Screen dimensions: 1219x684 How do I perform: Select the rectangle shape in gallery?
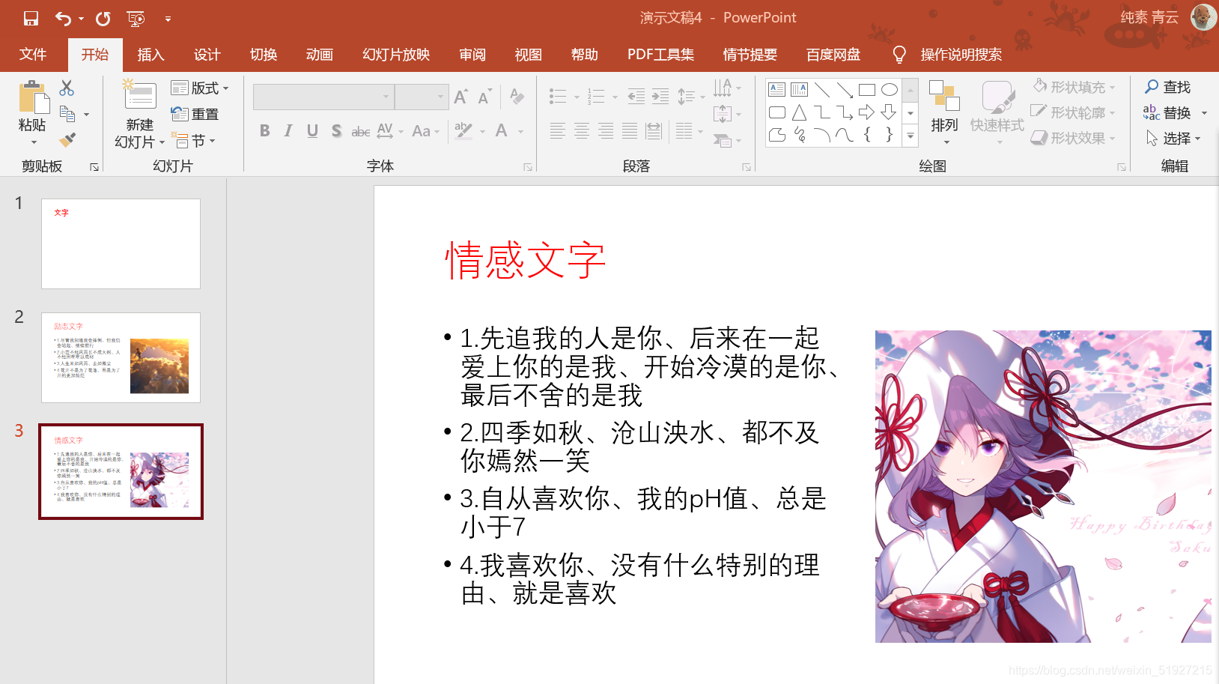click(x=867, y=90)
